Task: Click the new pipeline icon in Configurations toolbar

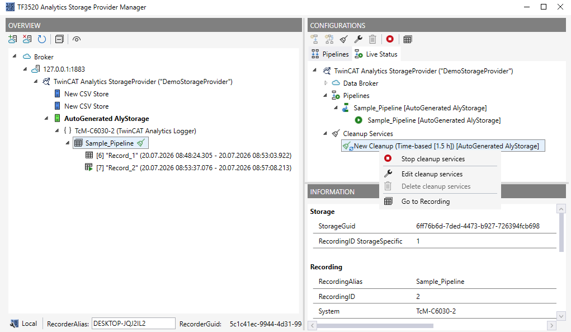Action: (x=314, y=39)
